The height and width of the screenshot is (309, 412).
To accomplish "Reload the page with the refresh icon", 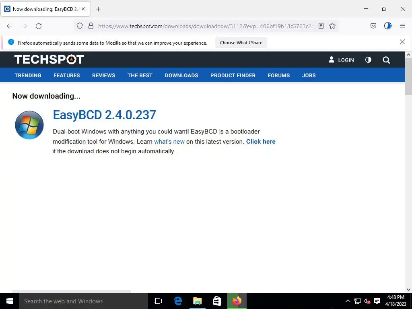I will 39,26.
